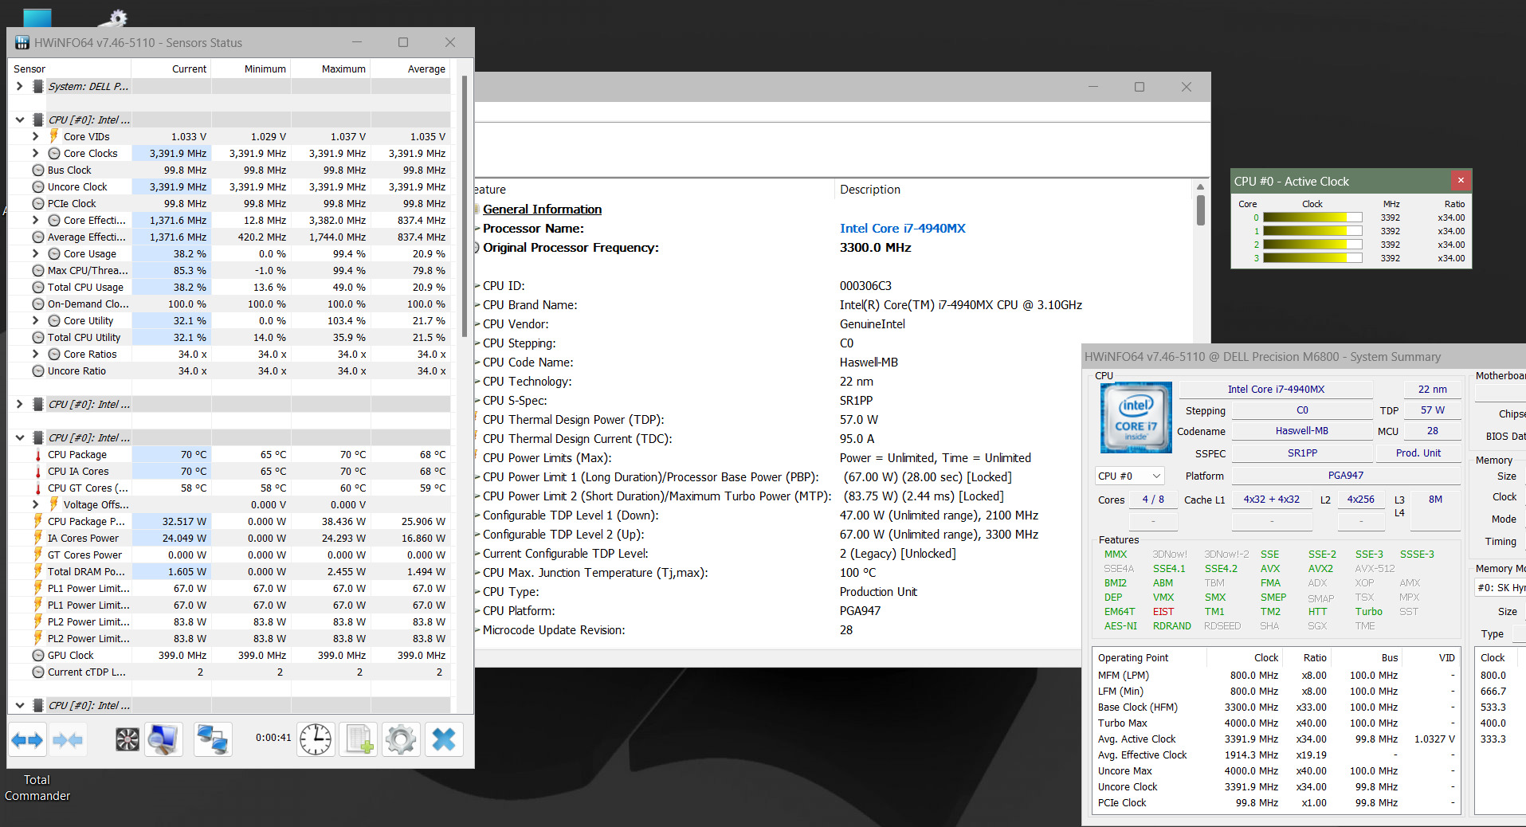Select the CPU S-Spec row in main window
Viewport: 1526px width, 827px height.
tap(834, 401)
